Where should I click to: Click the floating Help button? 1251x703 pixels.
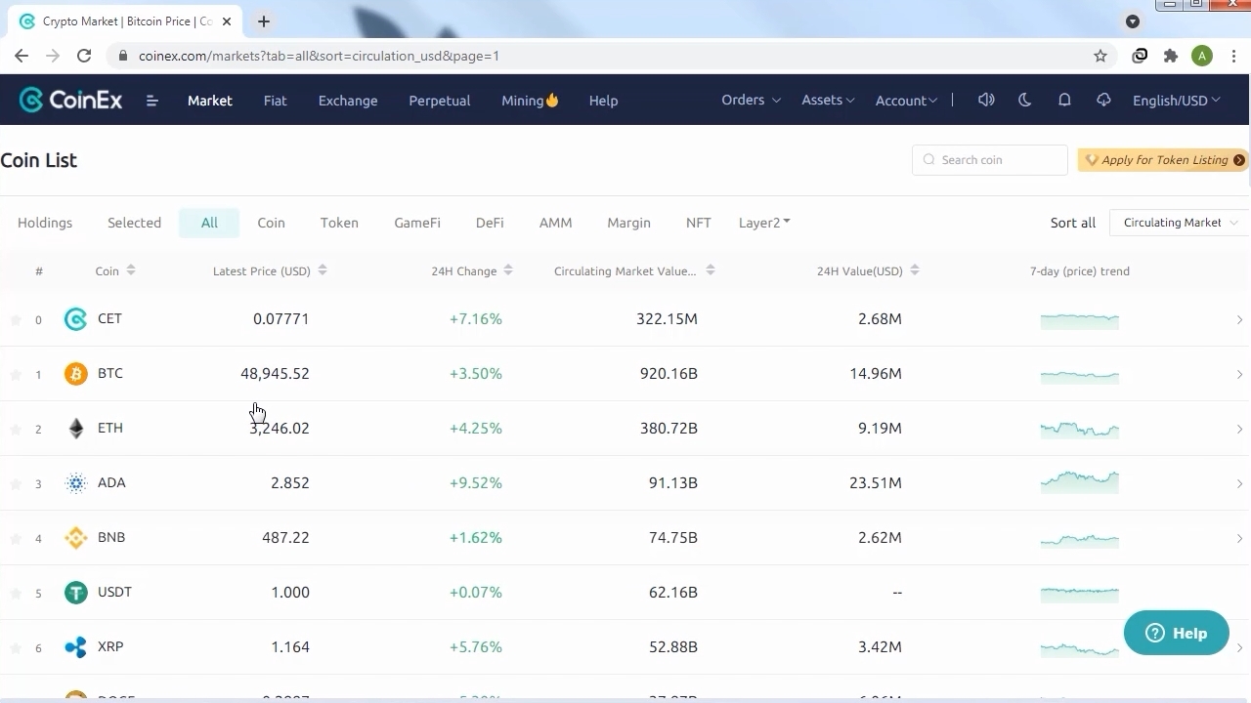click(x=1176, y=633)
